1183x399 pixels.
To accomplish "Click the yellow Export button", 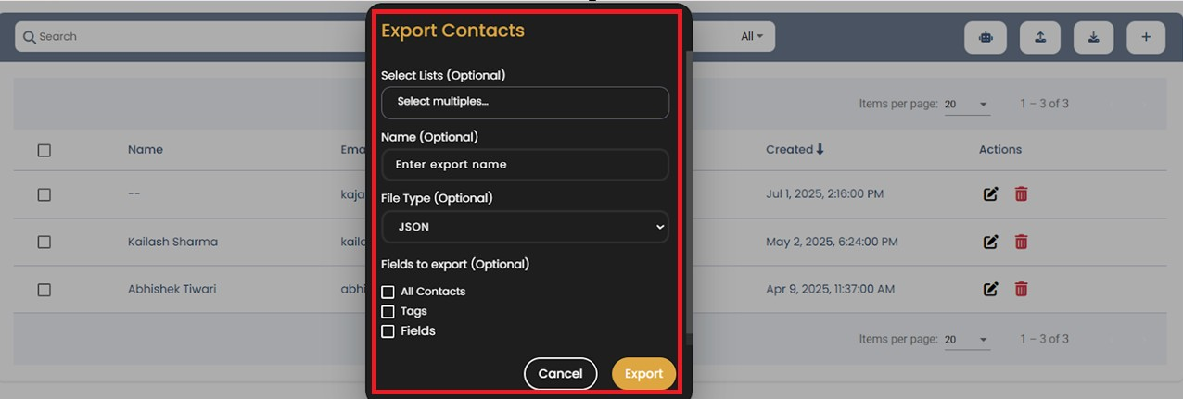I will (x=643, y=374).
